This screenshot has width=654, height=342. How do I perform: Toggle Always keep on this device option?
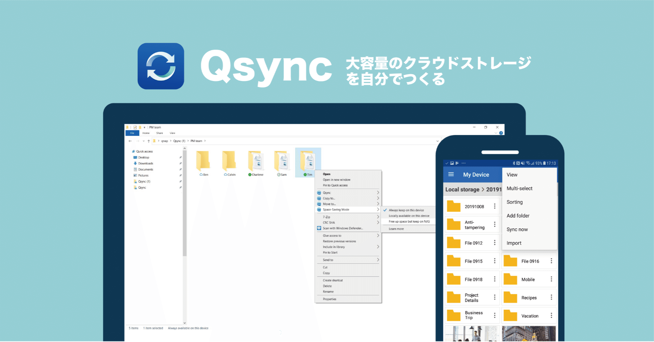click(x=406, y=210)
